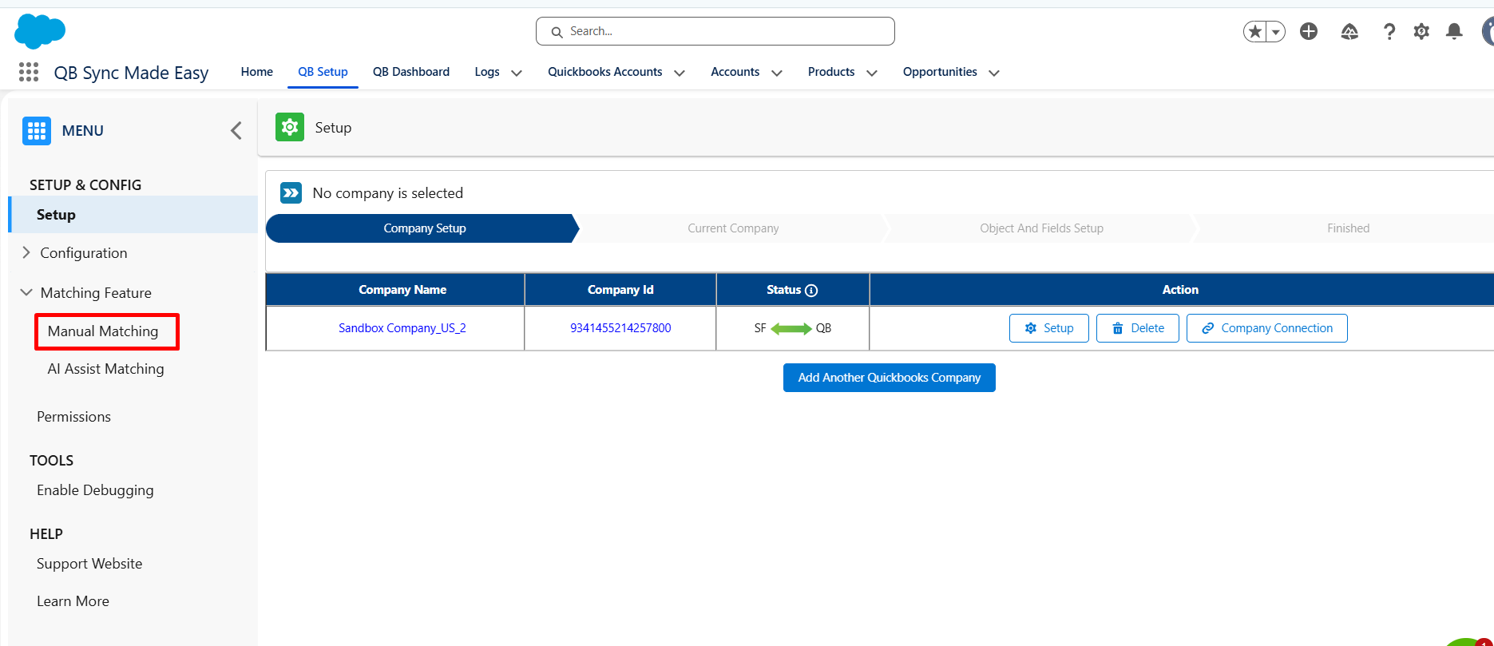Open the Support Website link
Screen dimensions: 1494x646
(x=89, y=564)
